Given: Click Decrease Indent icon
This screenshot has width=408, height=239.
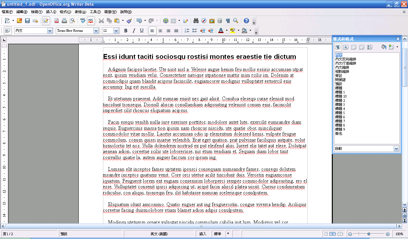Looking at the screenshot, I should point(203,31).
